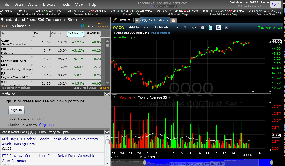Click Add Column in watchlist
The image size is (285, 166).
coord(103,25)
